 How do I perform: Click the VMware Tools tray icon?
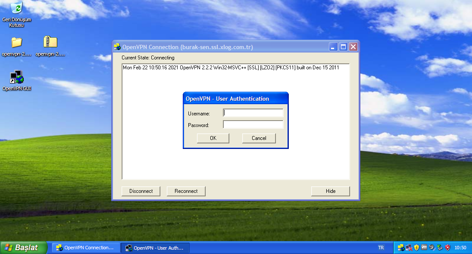pyautogui.click(x=424, y=248)
